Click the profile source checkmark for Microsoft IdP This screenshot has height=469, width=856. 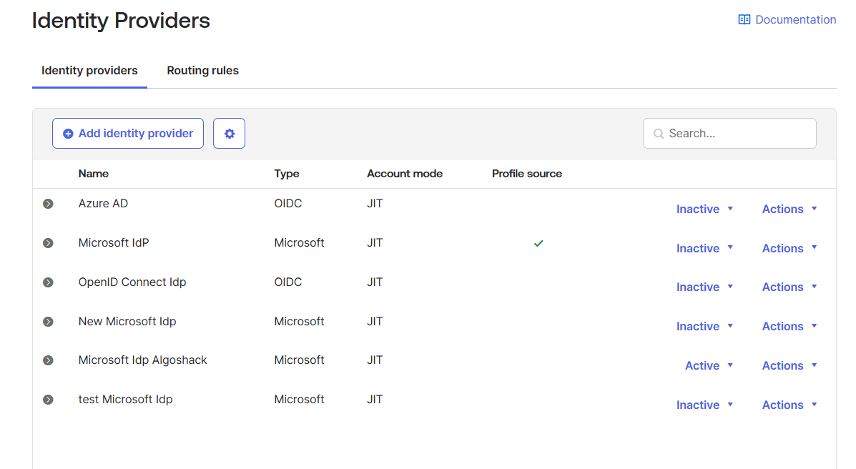click(x=538, y=243)
